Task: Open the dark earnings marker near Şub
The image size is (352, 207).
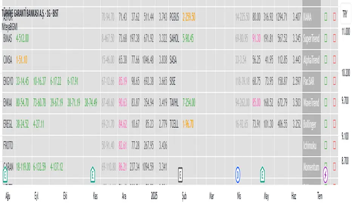Action: coord(181,174)
